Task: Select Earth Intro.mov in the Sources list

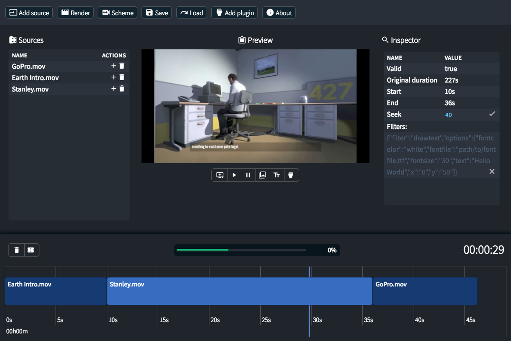Action: coord(35,78)
